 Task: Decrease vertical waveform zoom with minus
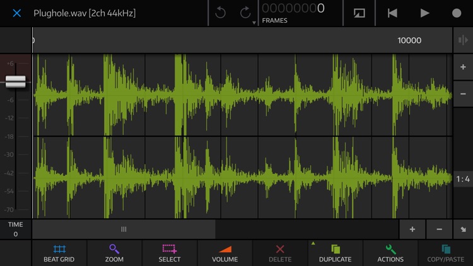pos(463,94)
